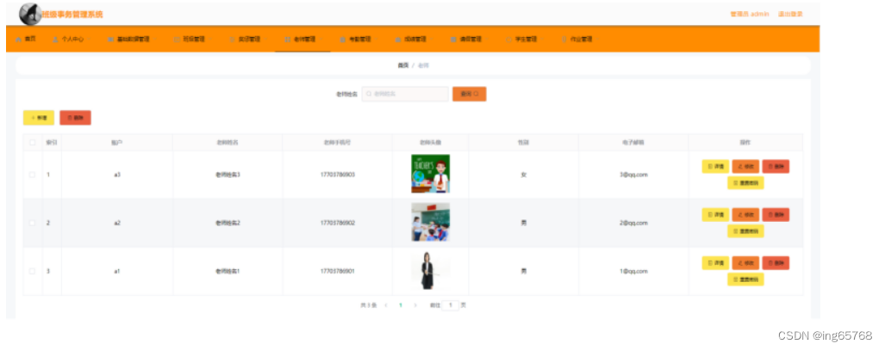Click the account cell a3
This screenshot has height=350, width=885.
pyautogui.click(x=117, y=175)
